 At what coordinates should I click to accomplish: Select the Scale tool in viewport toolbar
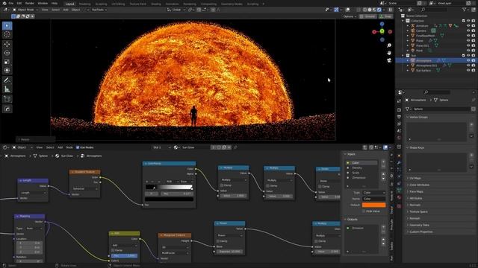(x=7, y=62)
